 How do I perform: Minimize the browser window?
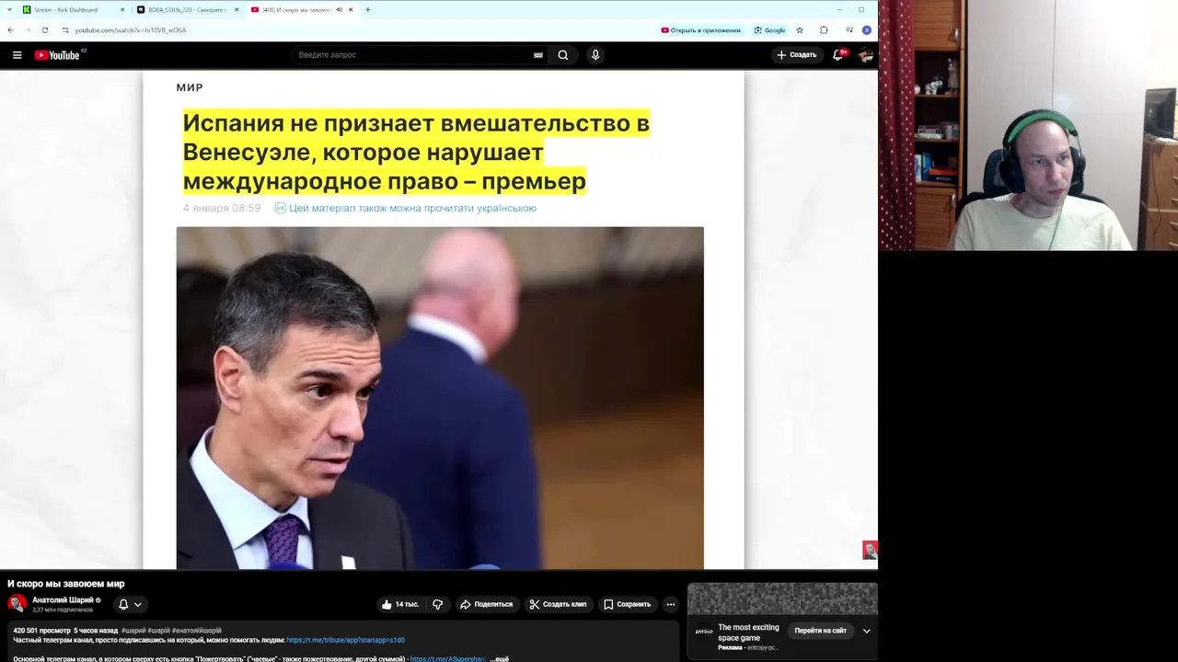[x=840, y=10]
